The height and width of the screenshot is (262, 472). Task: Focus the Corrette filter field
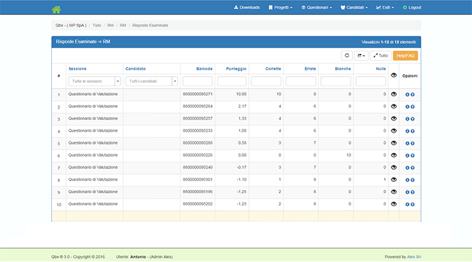pyautogui.click(x=266, y=81)
